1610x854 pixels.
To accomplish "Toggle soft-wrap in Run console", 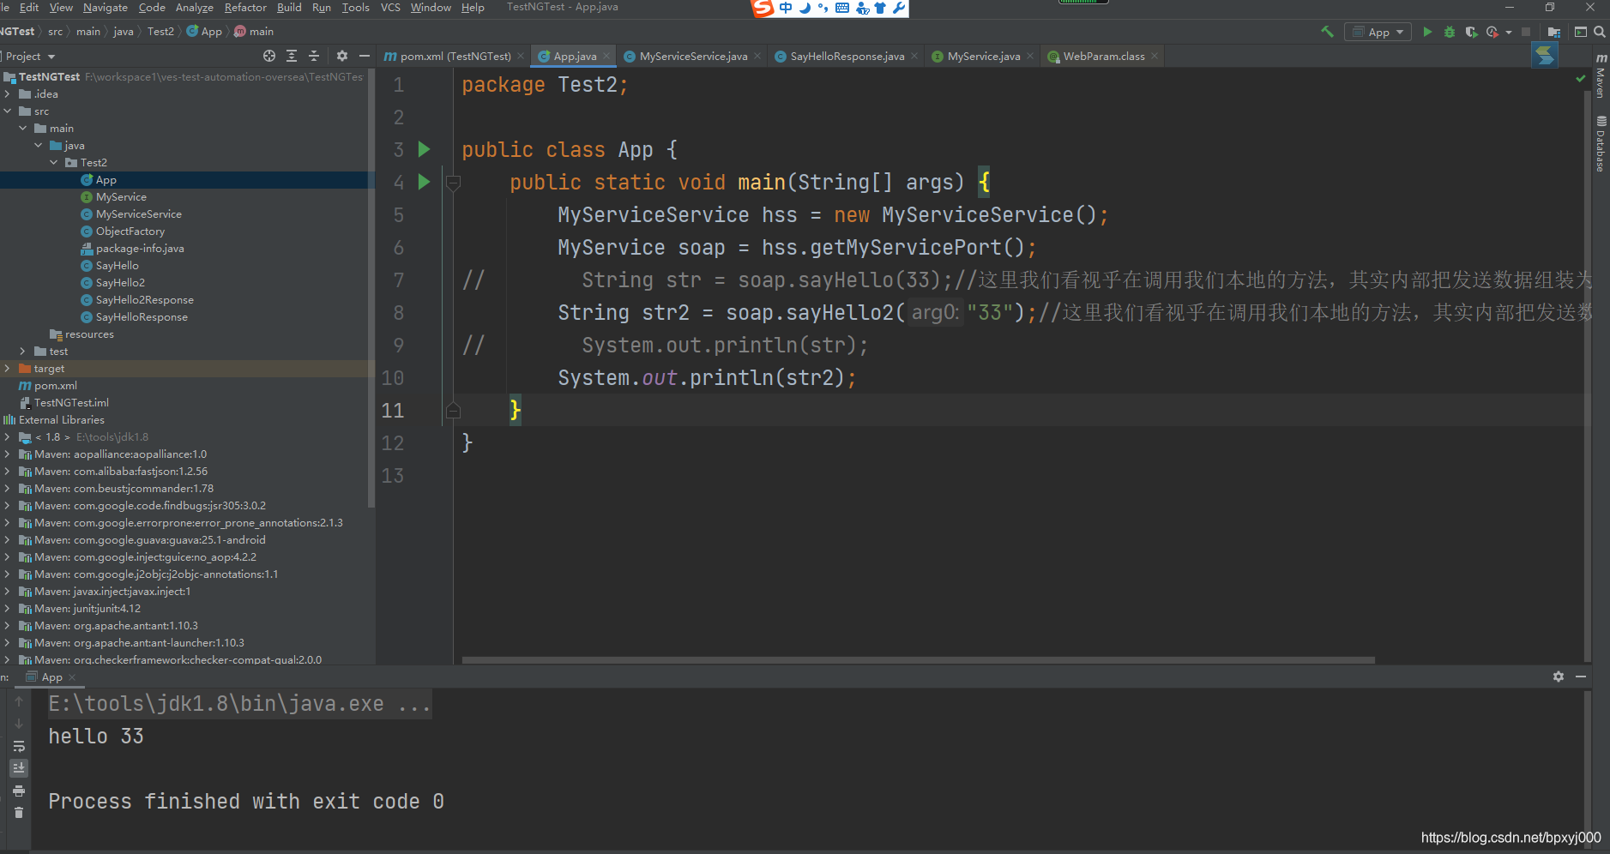I will 19,746.
